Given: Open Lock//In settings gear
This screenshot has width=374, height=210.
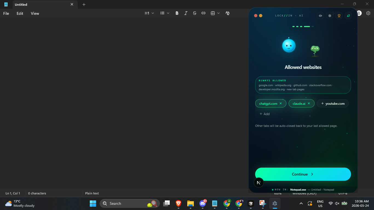Looking at the screenshot, I should point(330,16).
